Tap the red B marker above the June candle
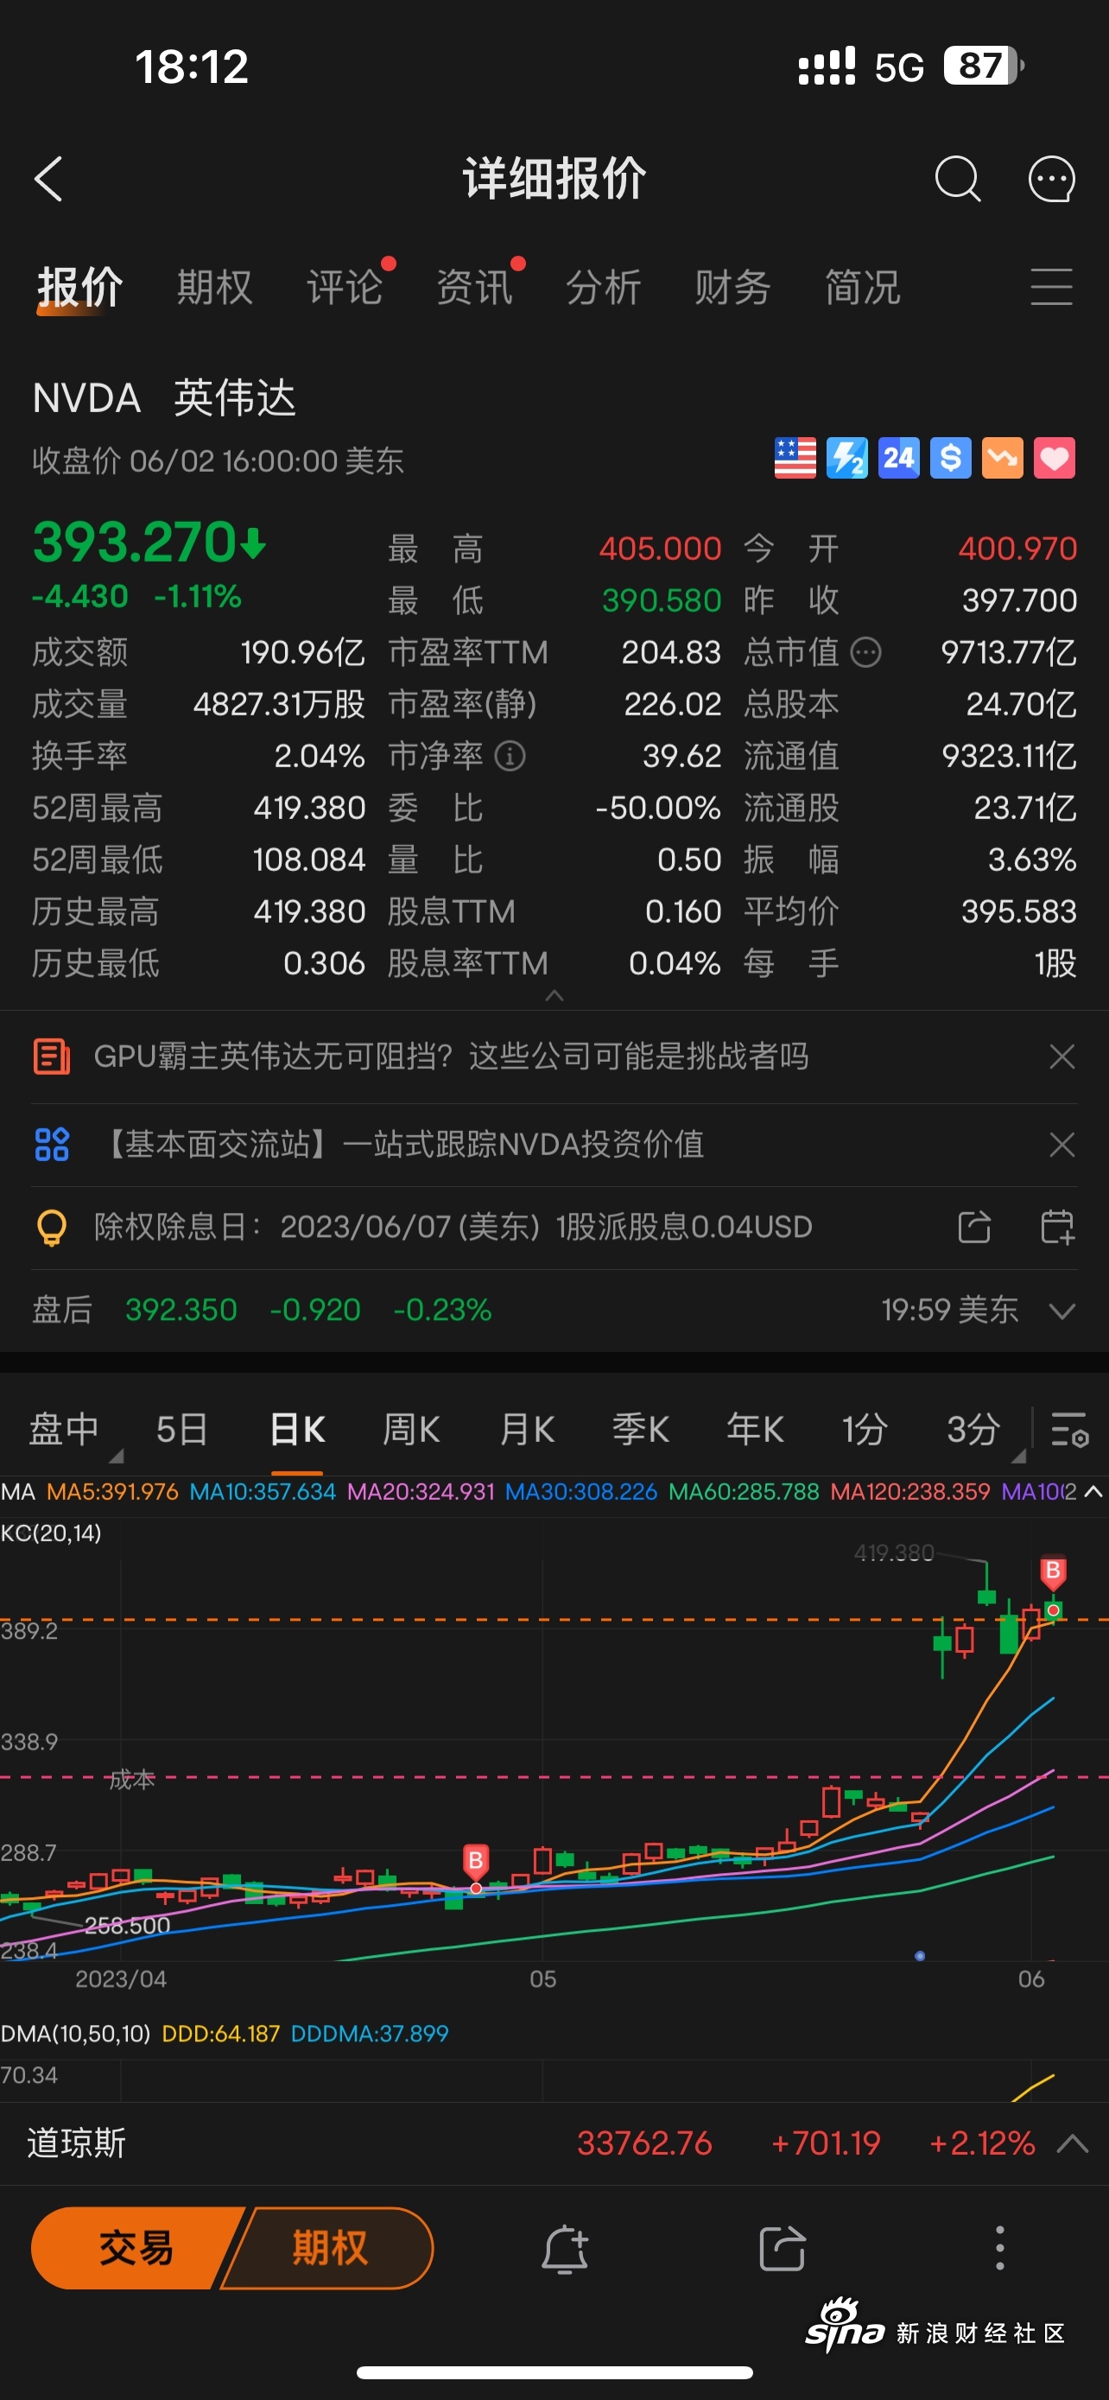 1053,1571
